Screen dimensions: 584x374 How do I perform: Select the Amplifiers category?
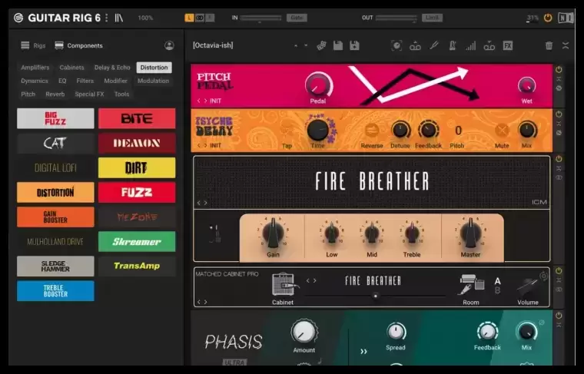[x=35, y=68]
